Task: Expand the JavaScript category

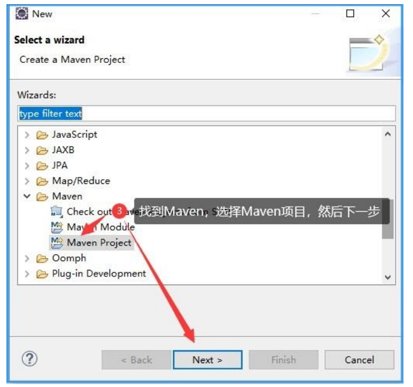Action: (x=27, y=135)
